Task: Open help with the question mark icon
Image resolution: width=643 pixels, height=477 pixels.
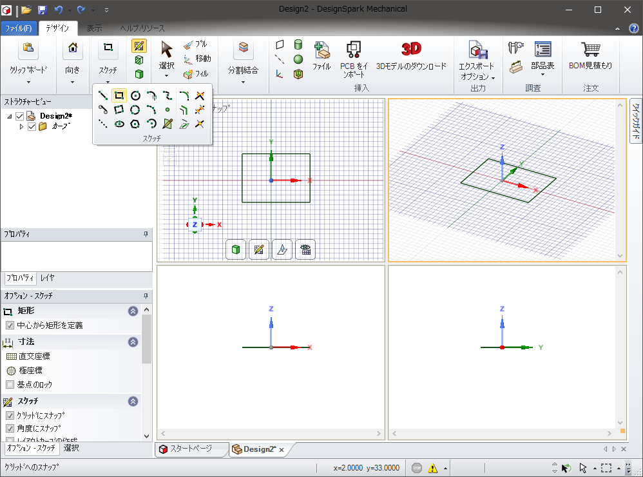Action: tap(633, 28)
